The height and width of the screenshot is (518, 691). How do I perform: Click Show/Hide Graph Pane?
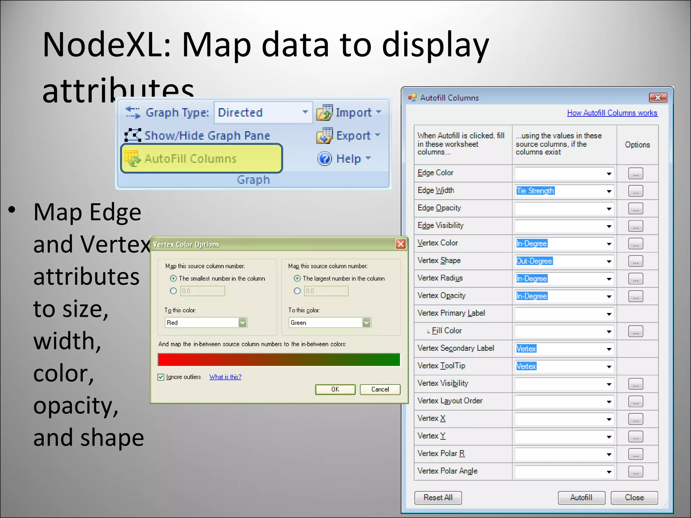point(197,135)
